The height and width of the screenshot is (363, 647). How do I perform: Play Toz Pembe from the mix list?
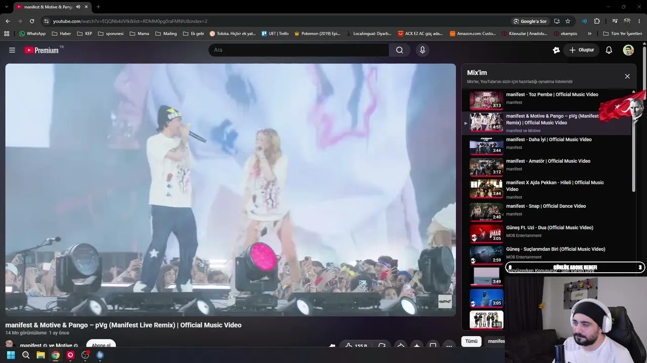[546, 99]
